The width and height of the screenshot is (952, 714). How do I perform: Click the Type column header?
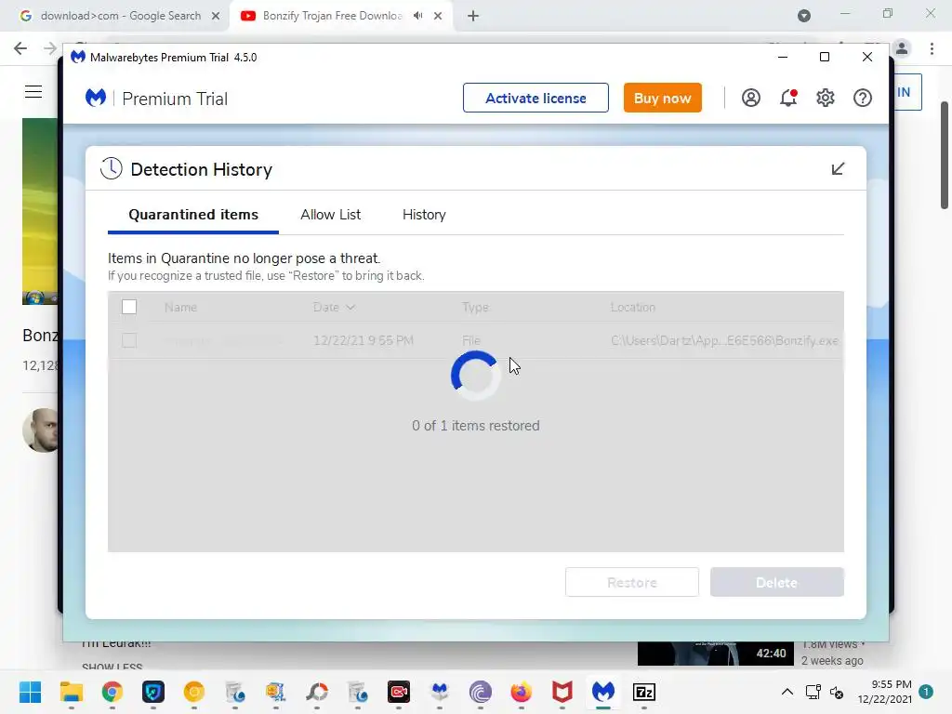[475, 307]
